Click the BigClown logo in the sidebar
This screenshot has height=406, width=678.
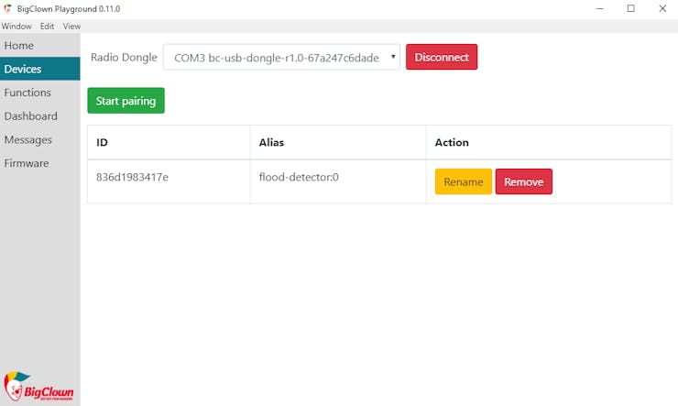38,386
